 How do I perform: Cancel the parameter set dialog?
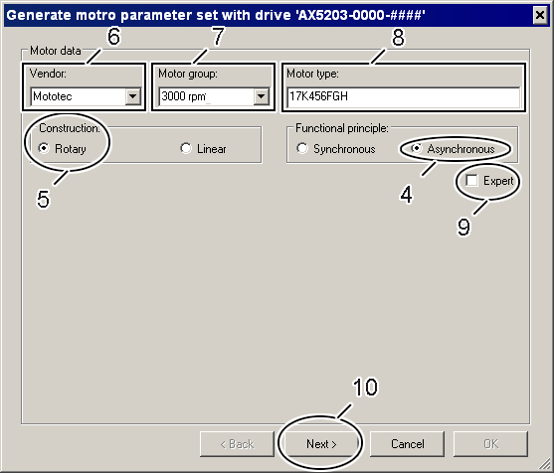[x=408, y=444]
